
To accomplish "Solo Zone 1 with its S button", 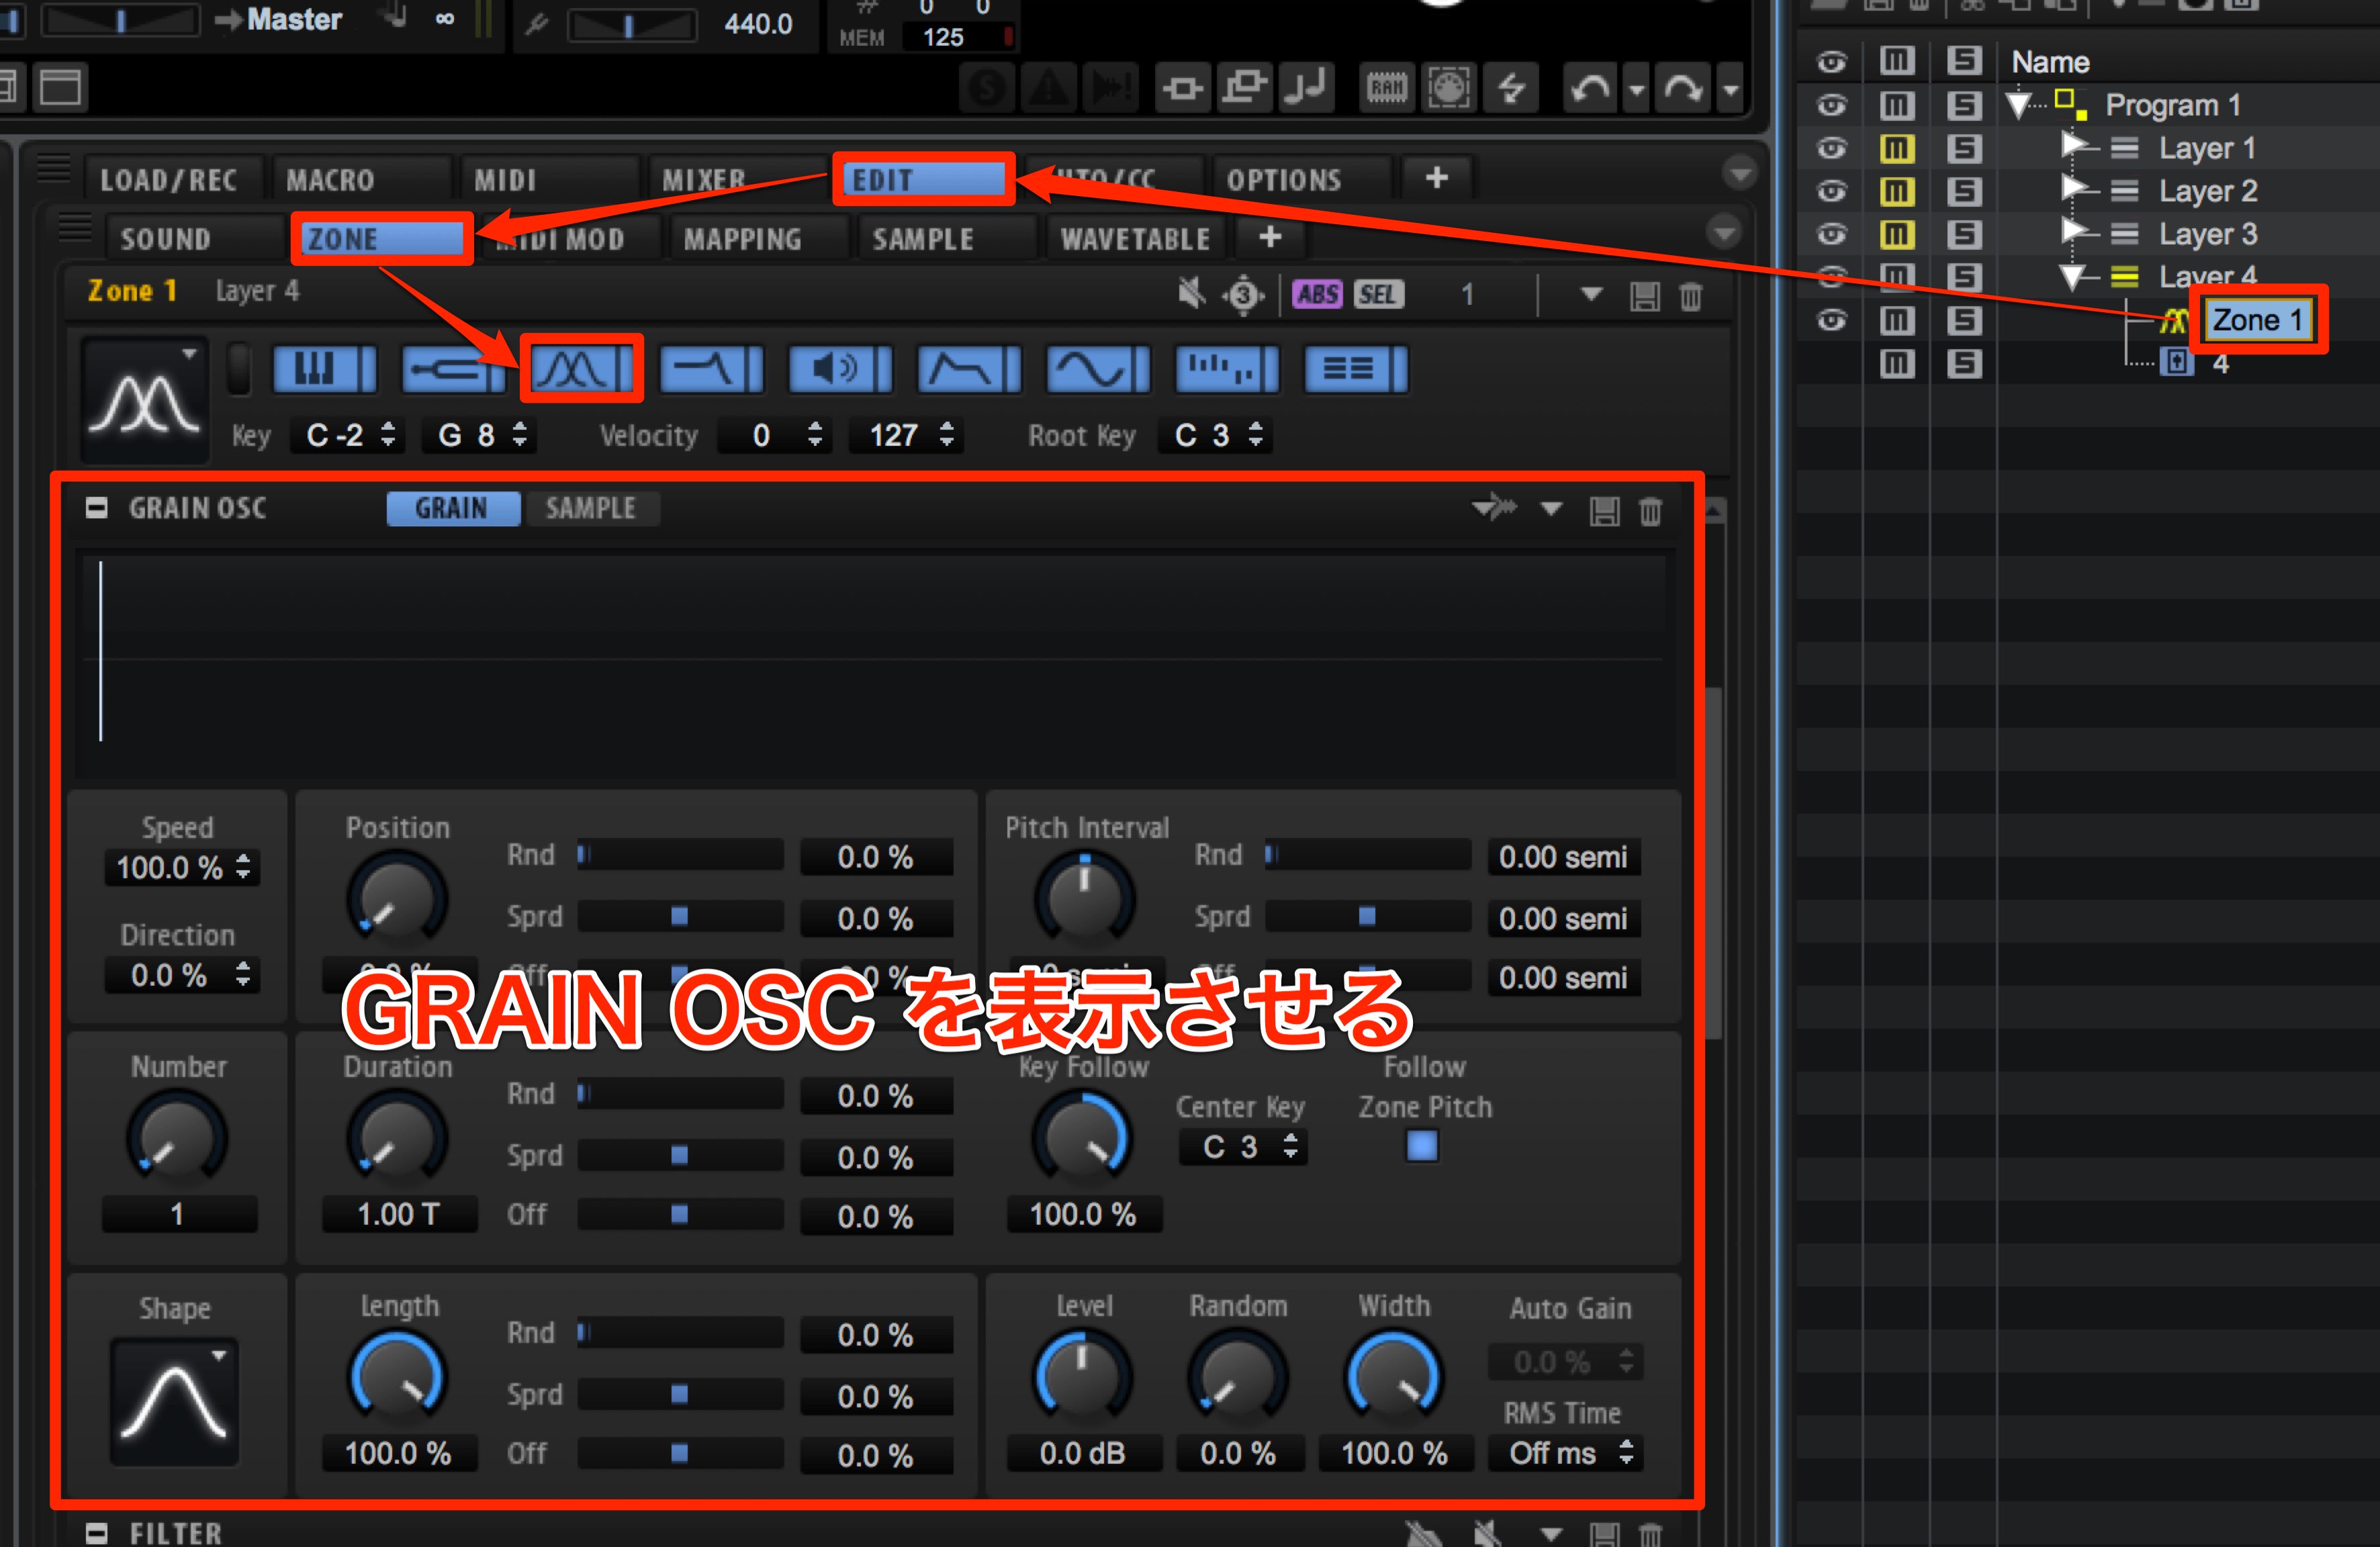I will pyautogui.click(x=1964, y=320).
